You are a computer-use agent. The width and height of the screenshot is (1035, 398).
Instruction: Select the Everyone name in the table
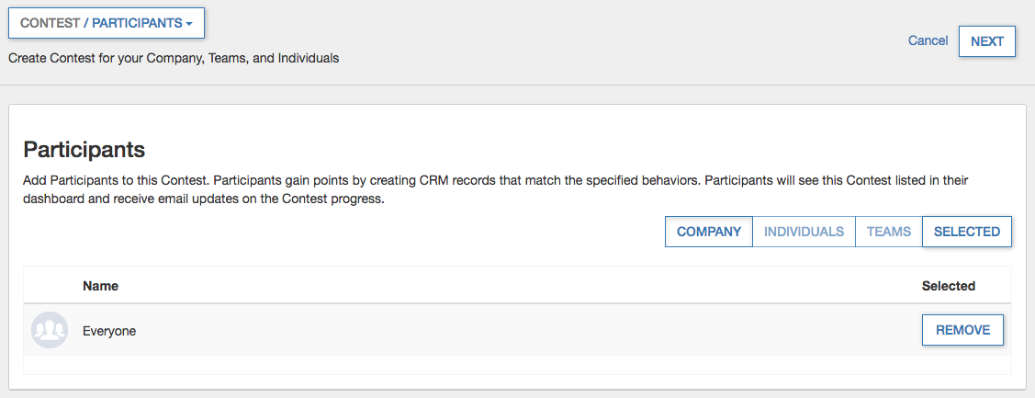[x=109, y=331]
